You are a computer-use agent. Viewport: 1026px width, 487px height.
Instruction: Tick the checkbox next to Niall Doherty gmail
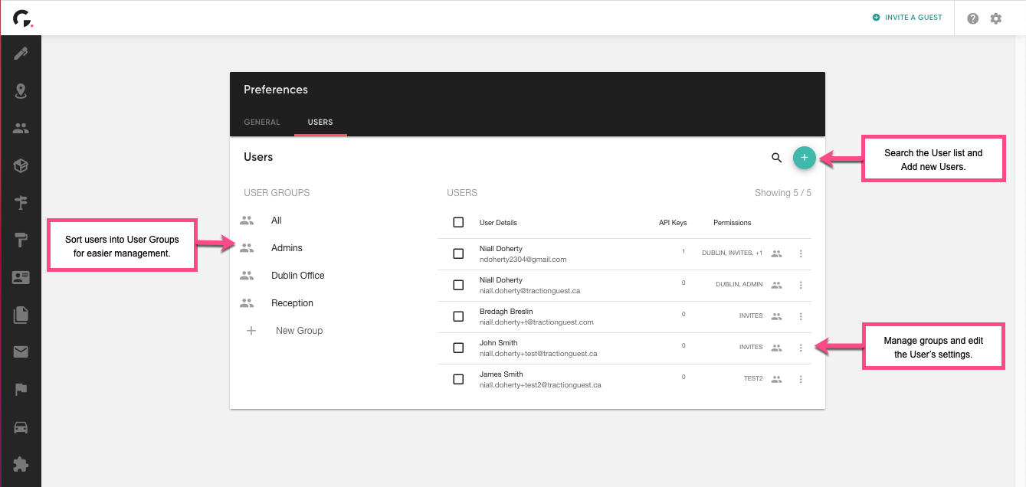point(458,253)
